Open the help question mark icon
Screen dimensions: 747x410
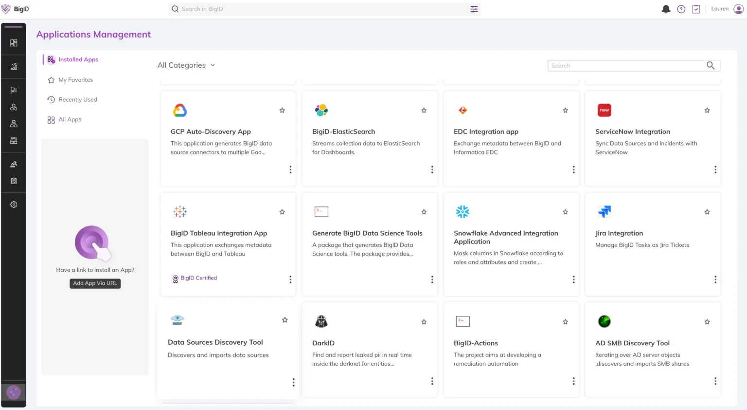click(681, 9)
